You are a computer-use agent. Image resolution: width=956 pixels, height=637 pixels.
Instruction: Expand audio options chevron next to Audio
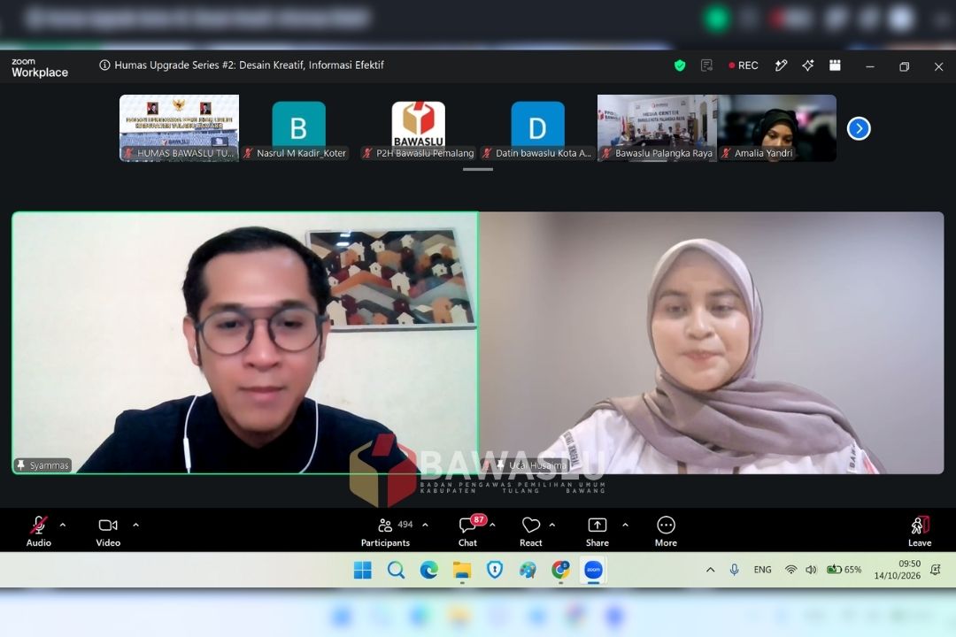63,525
